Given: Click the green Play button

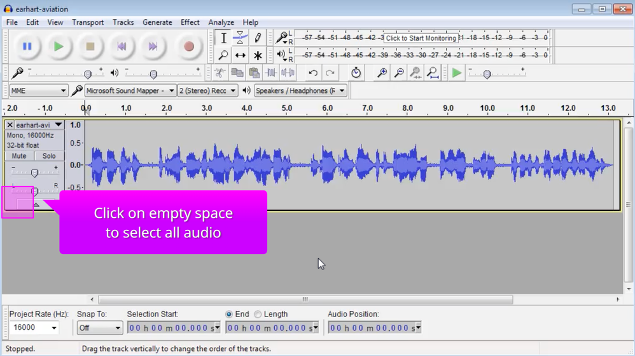Looking at the screenshot, I should click(x=59, y=46).
